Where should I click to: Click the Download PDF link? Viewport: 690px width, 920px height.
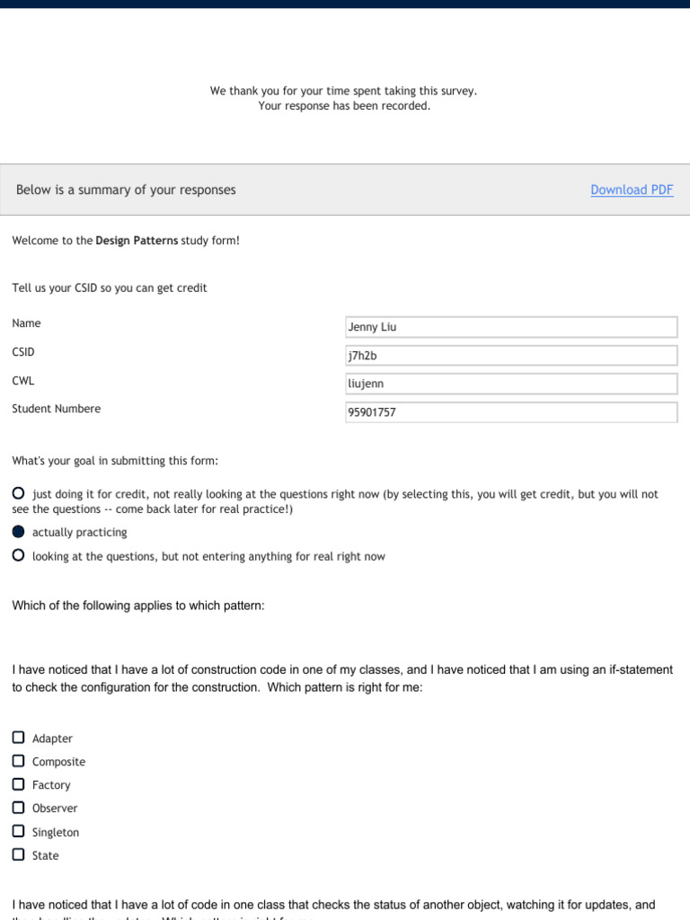click(632, 190)
